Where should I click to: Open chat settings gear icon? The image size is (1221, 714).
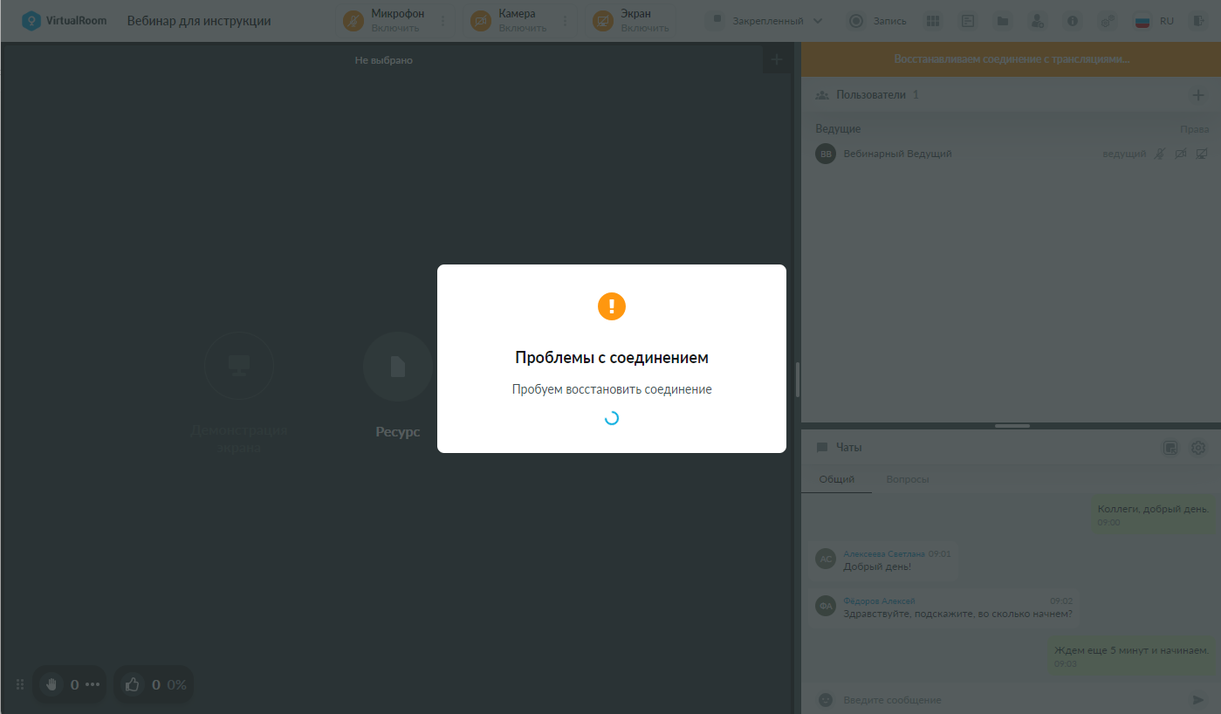click(1198, 448)
